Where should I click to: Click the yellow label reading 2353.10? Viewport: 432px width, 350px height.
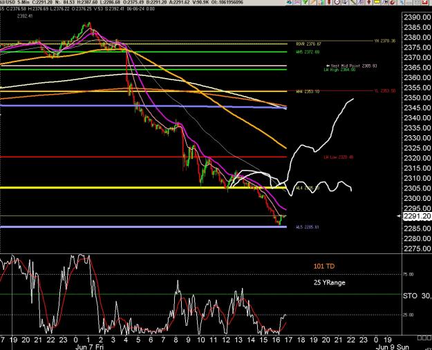(x=308, y=91)
